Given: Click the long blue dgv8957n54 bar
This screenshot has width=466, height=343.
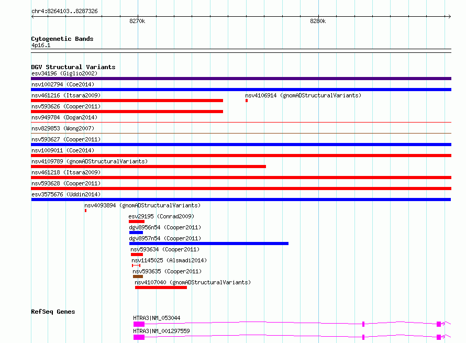Looking at the screenshot, I should (x=209, y=244).
